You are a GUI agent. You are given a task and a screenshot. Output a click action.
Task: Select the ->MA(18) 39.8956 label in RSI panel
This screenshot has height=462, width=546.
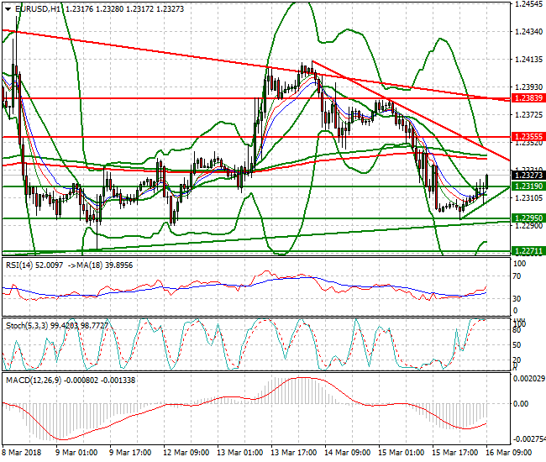click(x=100, y=265)
